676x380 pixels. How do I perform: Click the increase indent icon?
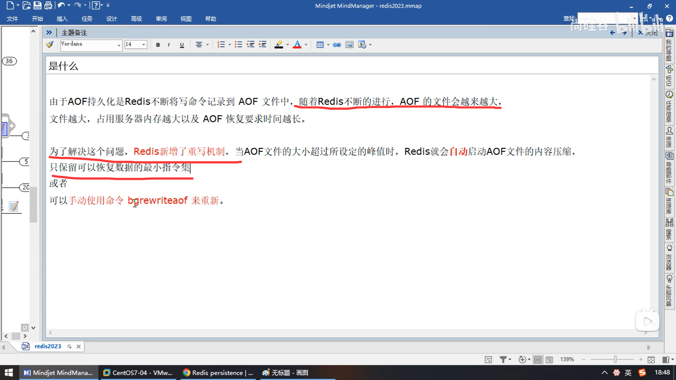tap(262, 45)
